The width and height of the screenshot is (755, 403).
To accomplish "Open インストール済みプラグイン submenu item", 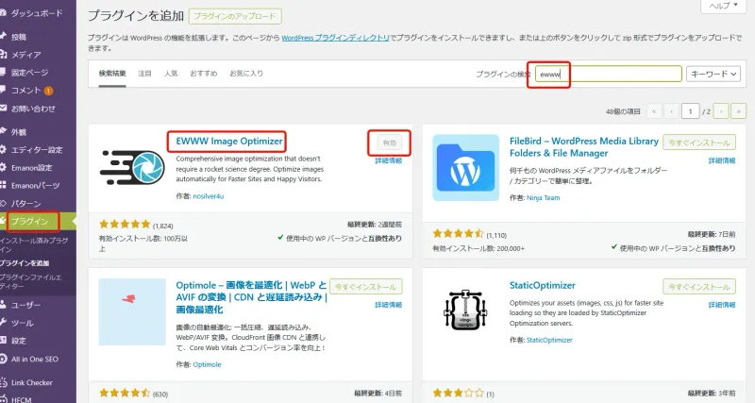I will point(34,244).
